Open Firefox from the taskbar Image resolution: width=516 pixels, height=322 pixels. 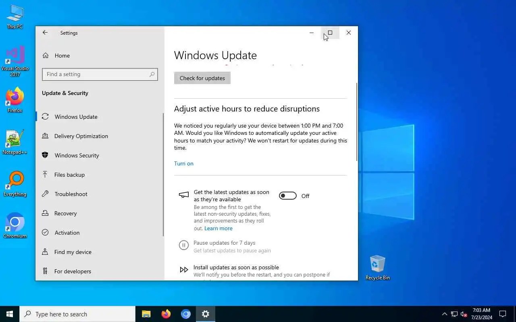(x=166, y=314)
